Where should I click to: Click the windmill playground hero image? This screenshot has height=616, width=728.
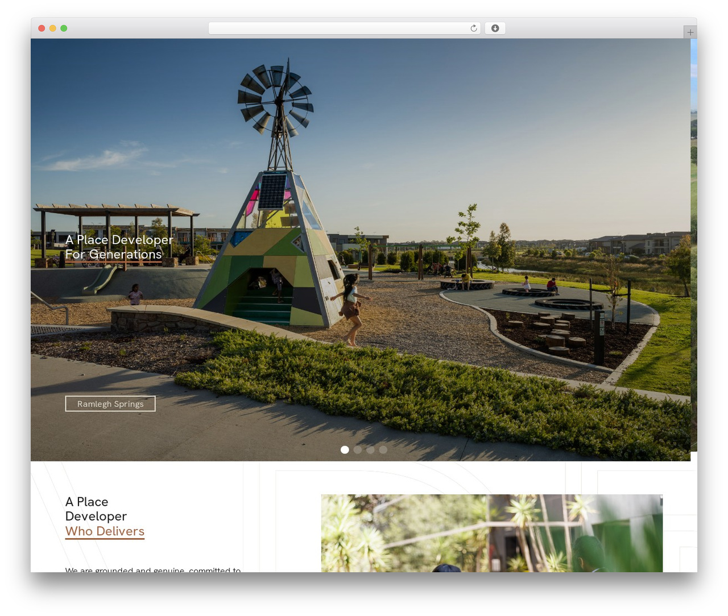[x=361, y=249]
